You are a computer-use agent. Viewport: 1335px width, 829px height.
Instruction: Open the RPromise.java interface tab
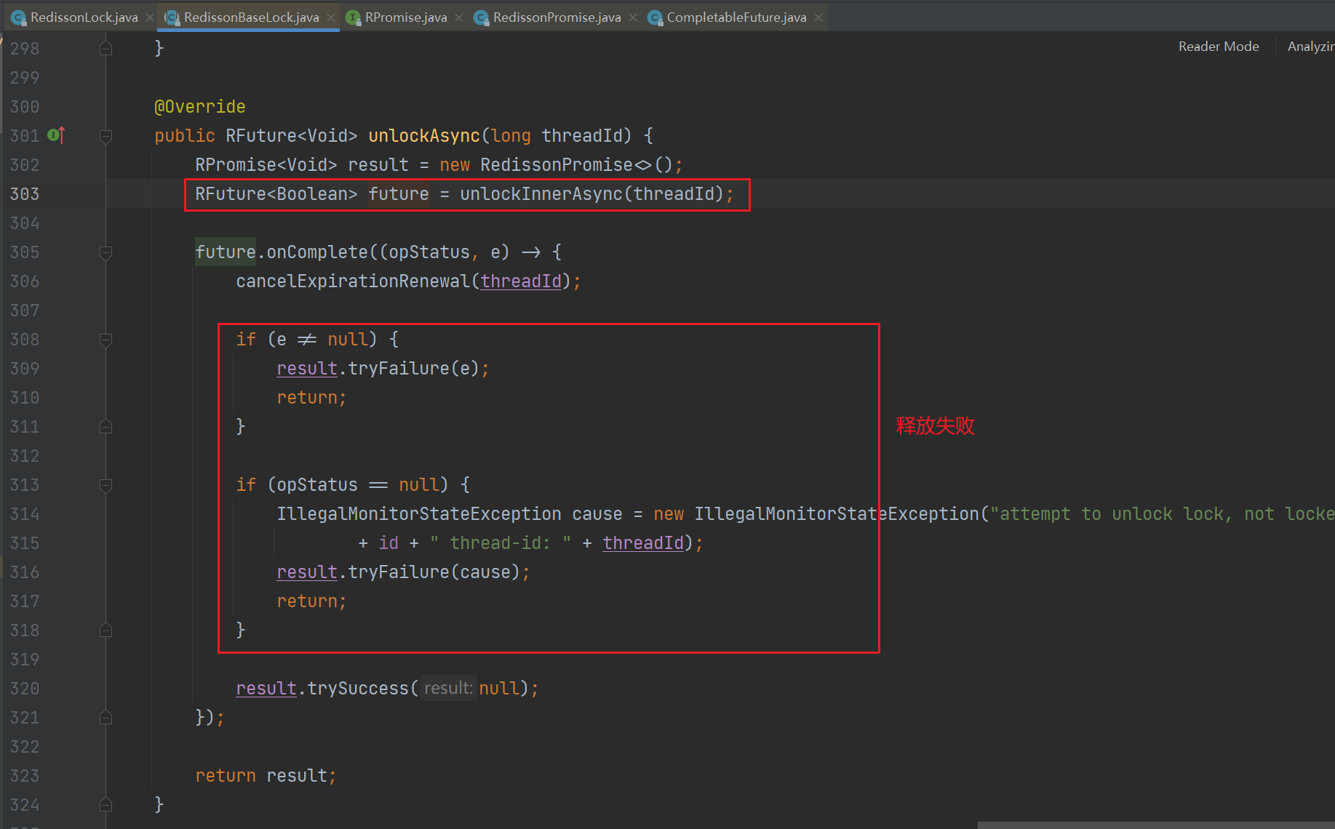click(405, 17)
